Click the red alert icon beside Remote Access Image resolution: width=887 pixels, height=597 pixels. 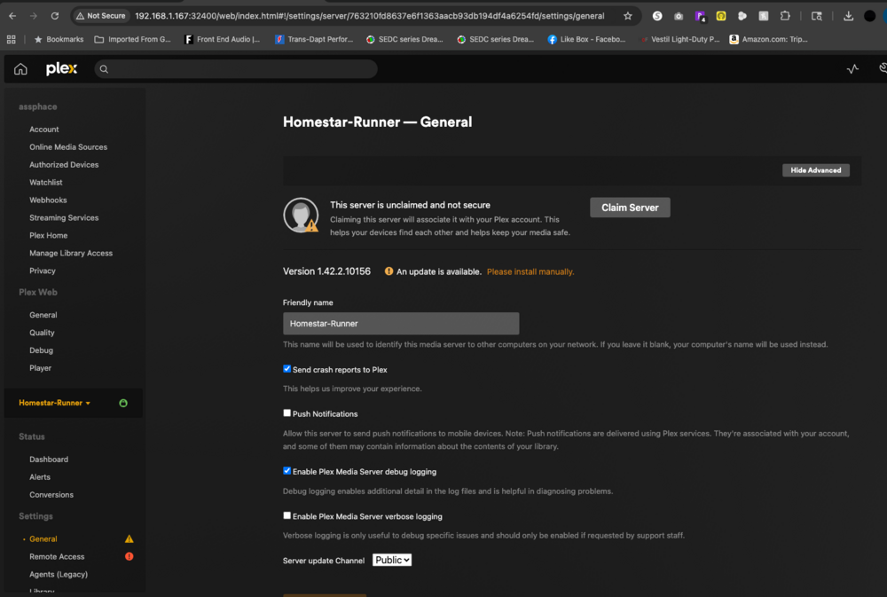(x=129, y=556)
